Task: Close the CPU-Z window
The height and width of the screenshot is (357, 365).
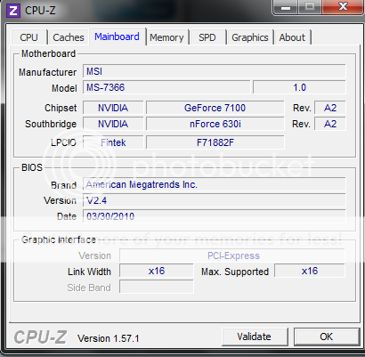Action: [x=343, y=7]
